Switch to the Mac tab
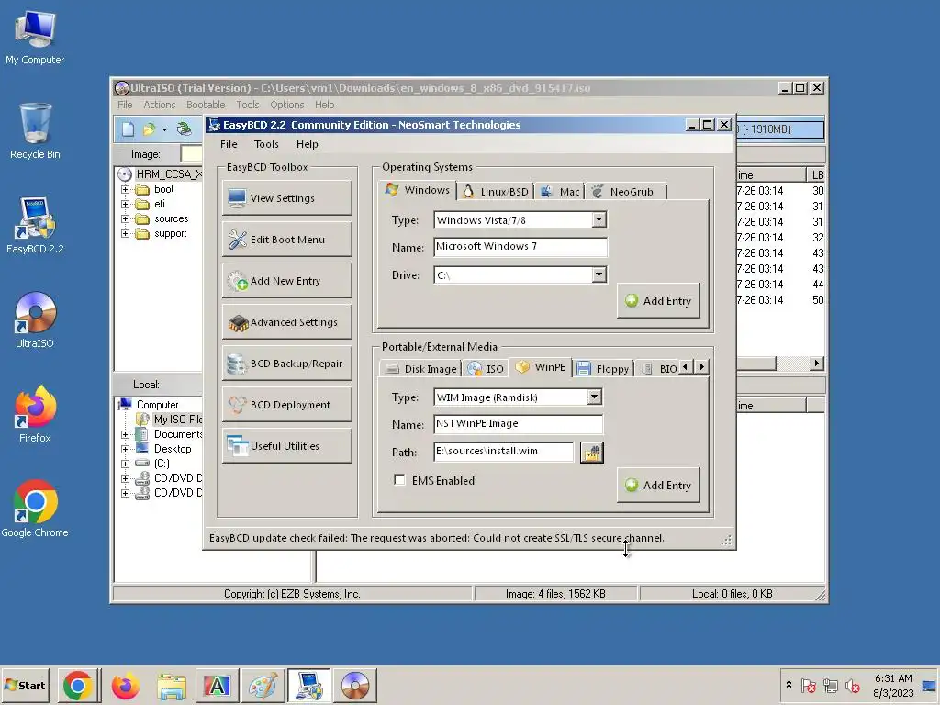Image resolution: width=940 pixels, height=705 pixels. (560, 191)
